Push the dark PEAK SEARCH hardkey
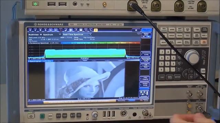Viewport: 220px width, 123px height. 204,30
